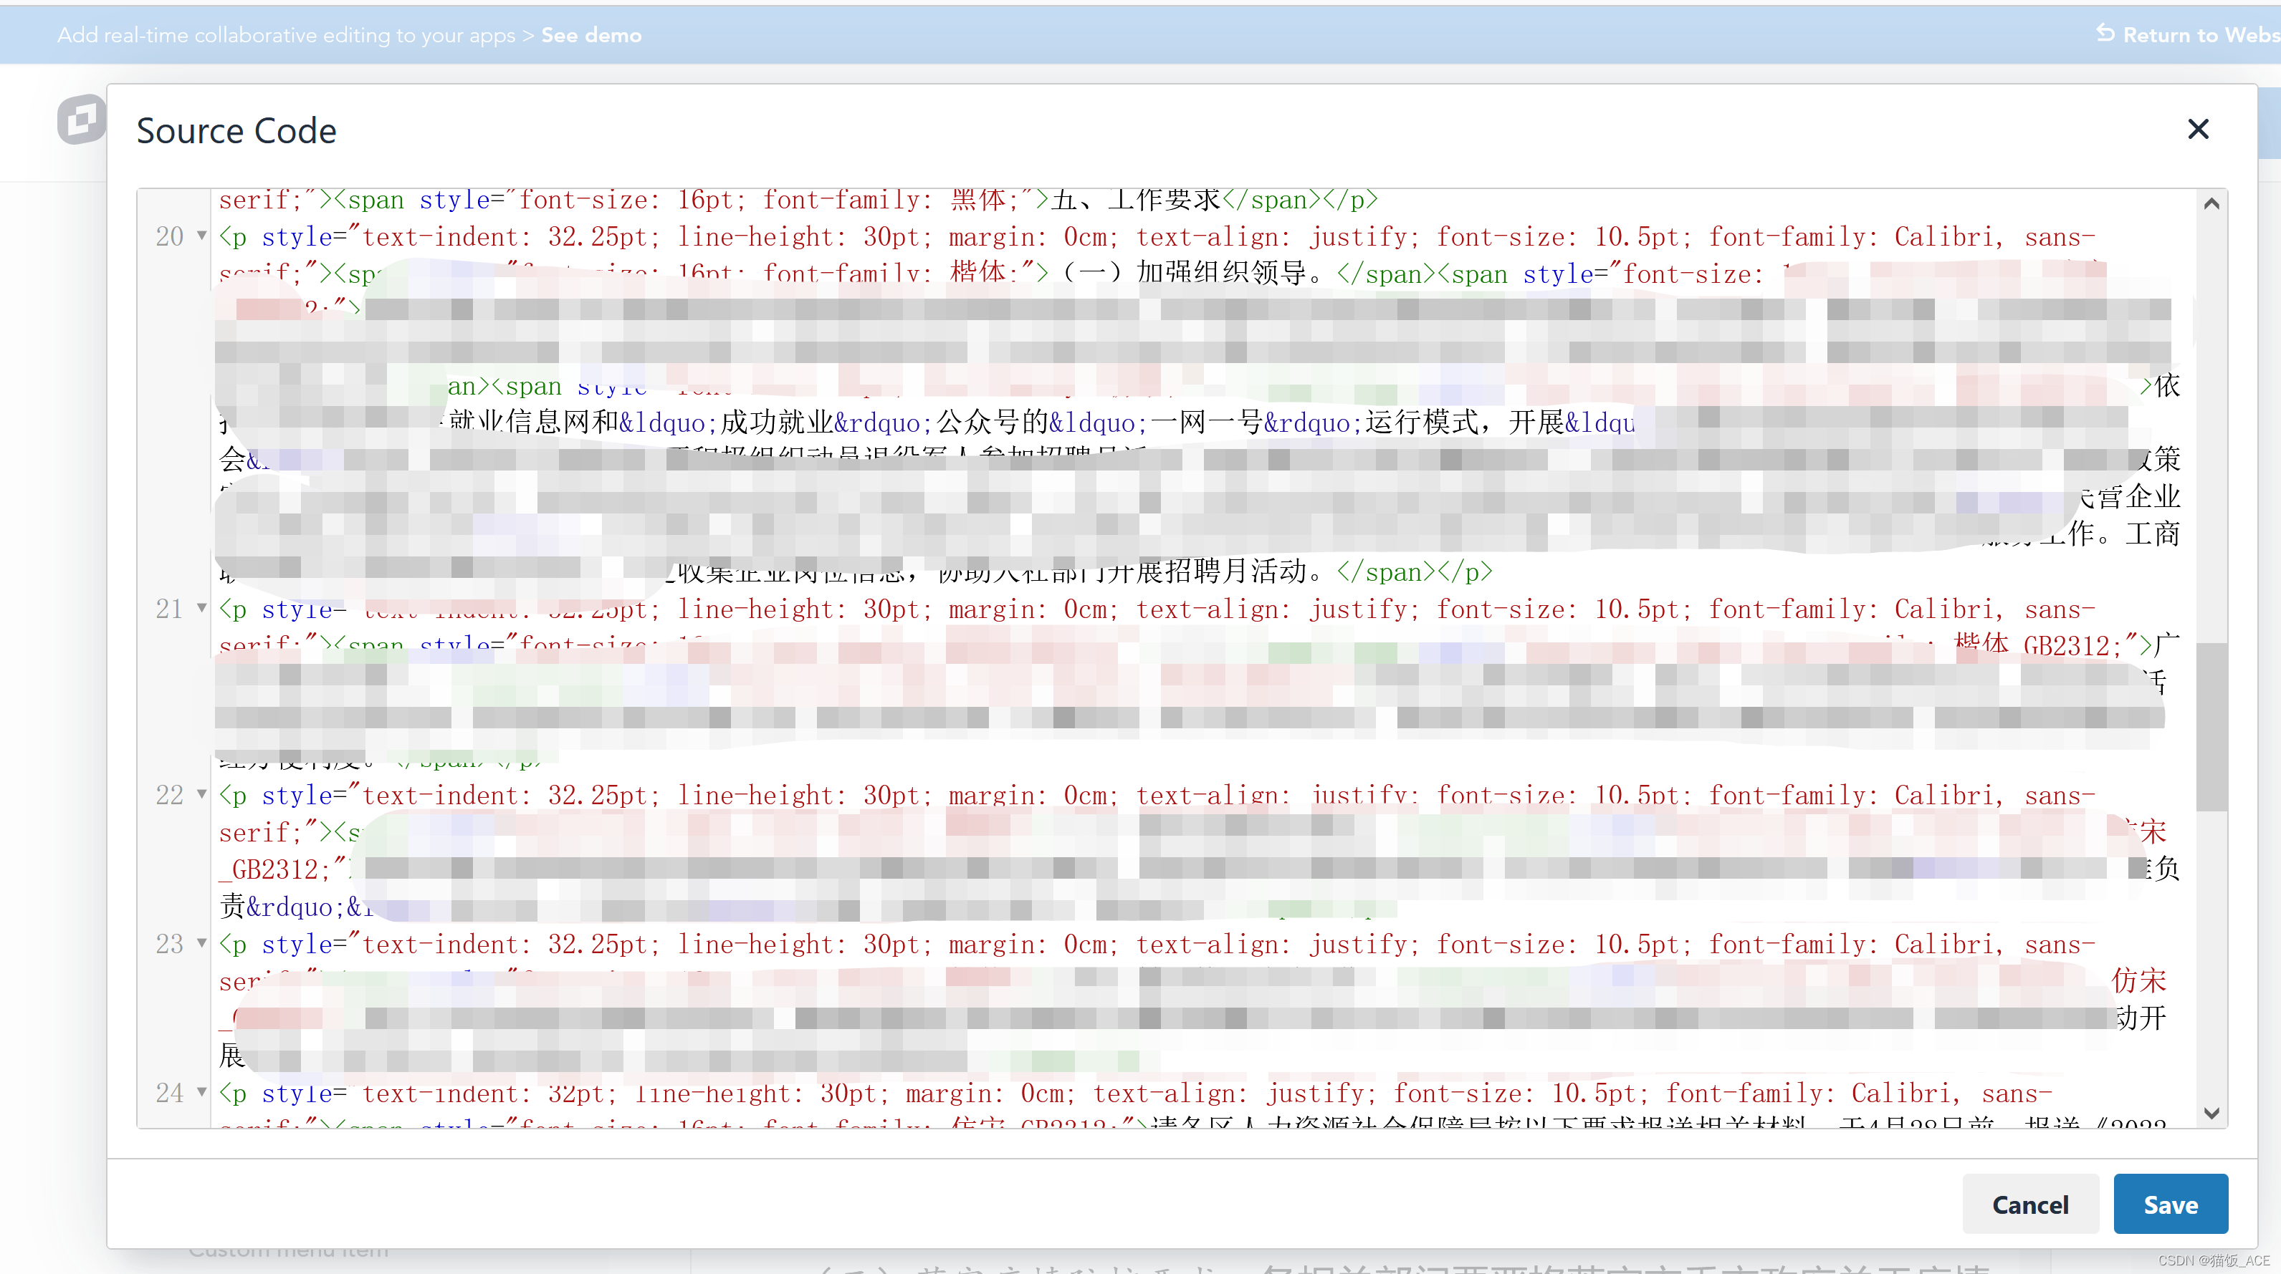Image resolution: width=2281 pixels, height=1274 pixels.
Task: Close the Source Code dialog
Action: pos(2198,129)
